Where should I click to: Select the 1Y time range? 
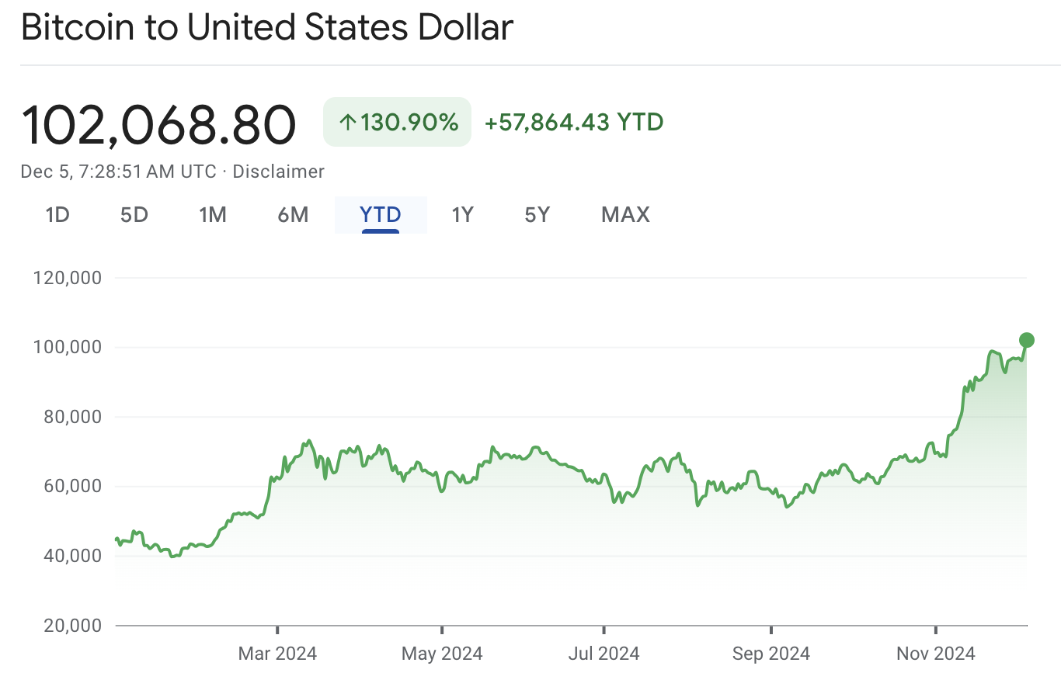[463, 215]
